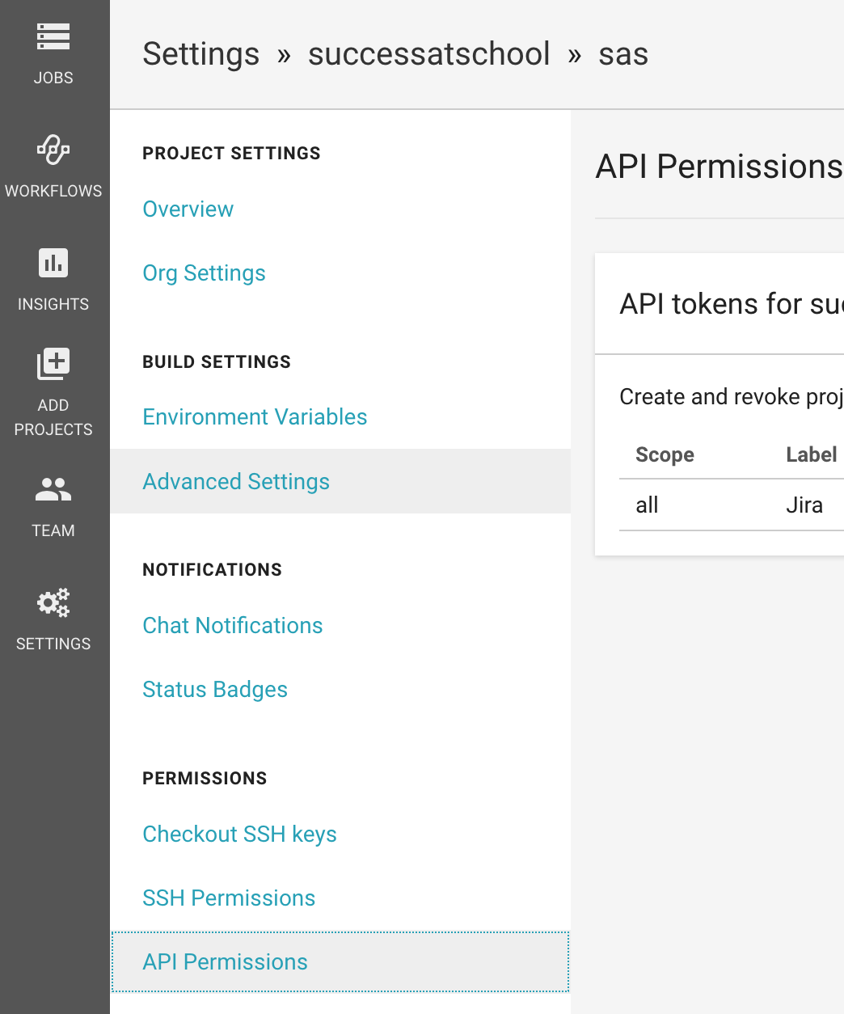Click the successatschool breadcrumb
The image size is (844, 1014).
click(x=428, y=54)
